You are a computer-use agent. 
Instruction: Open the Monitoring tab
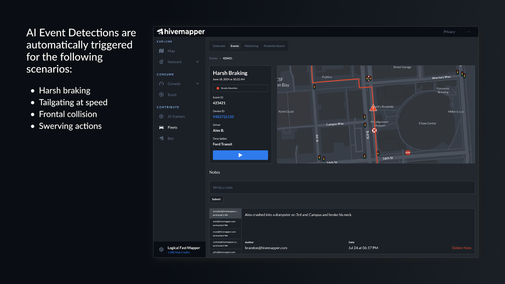[x=251, y=46]
